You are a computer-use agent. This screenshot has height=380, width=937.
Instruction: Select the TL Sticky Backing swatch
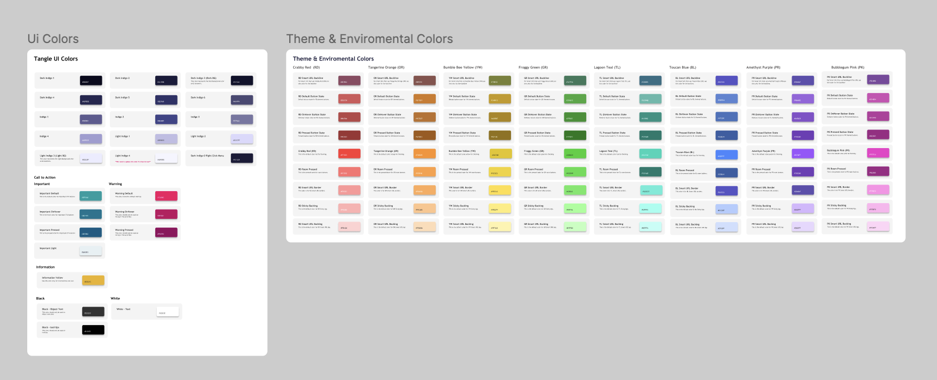(650, 208)
